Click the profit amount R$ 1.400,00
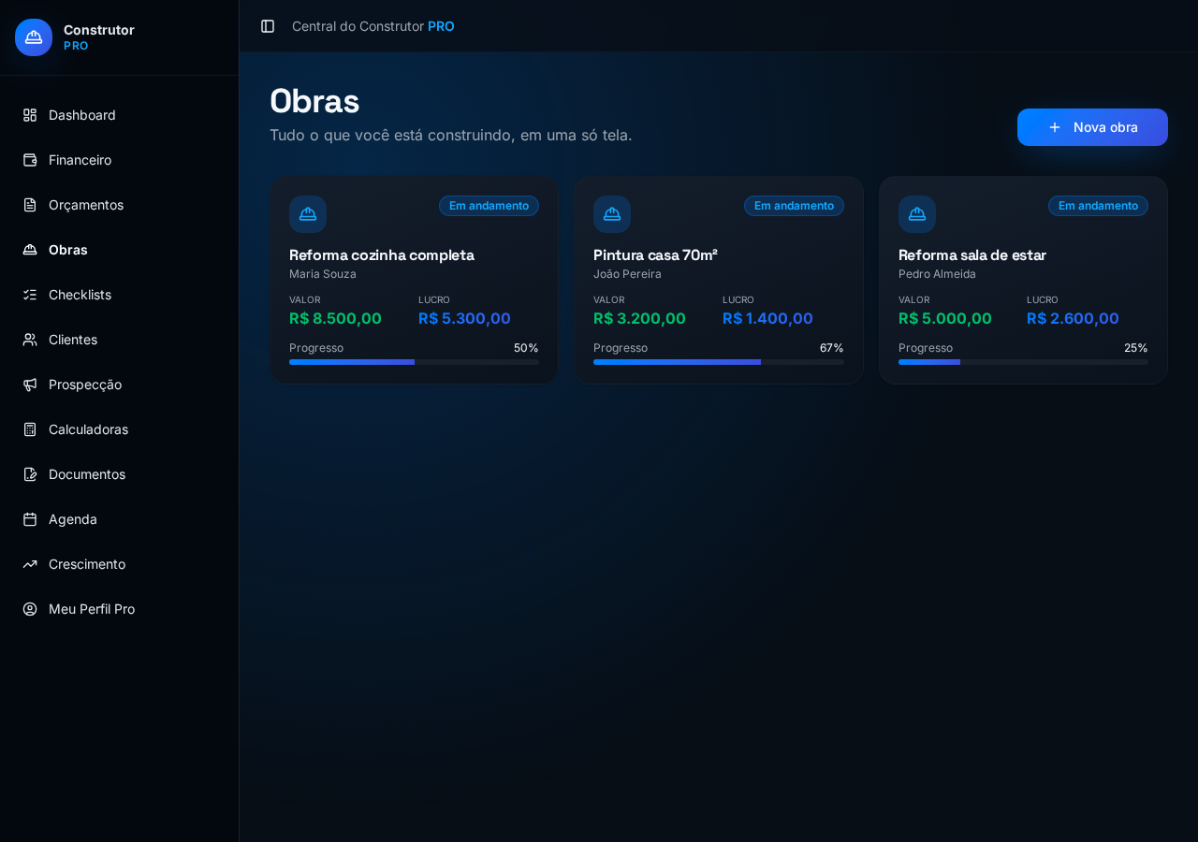This screenshot has height=842, width=1198. [767, 318]
